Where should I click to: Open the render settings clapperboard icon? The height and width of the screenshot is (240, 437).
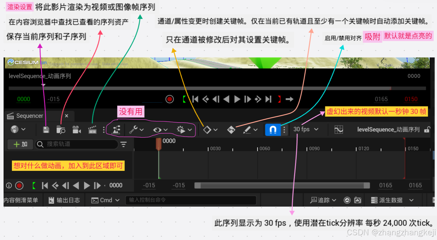point(92,129)
